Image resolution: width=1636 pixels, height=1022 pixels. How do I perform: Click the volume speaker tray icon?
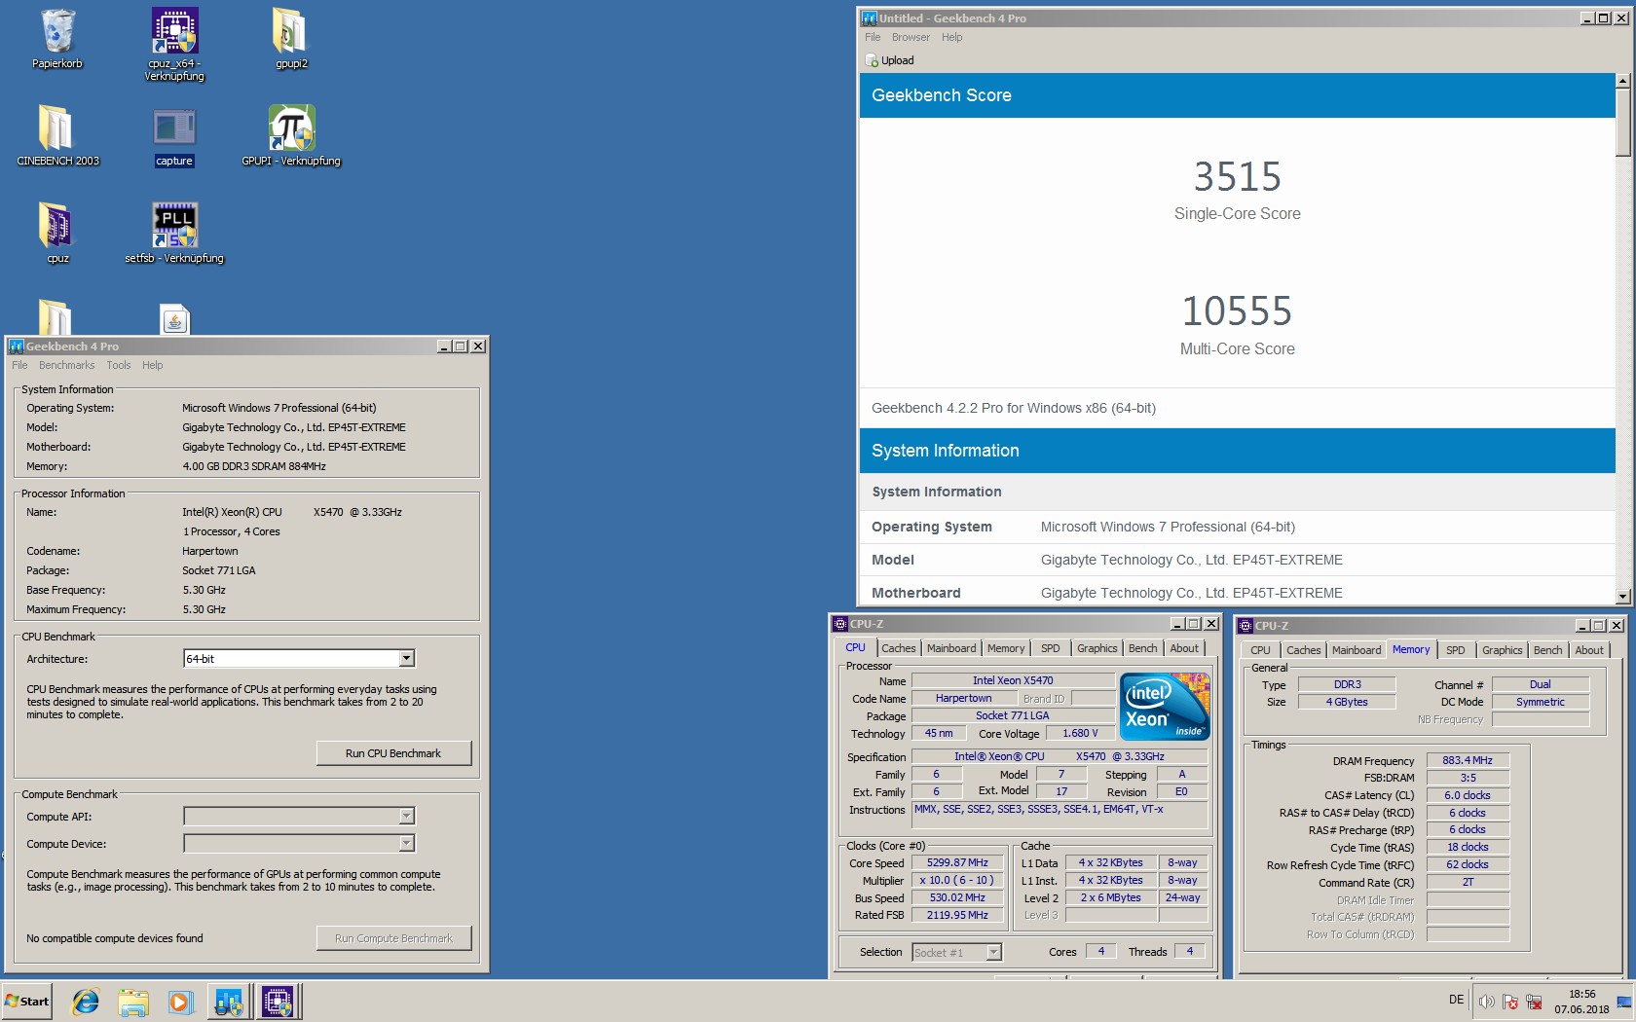1487,1002
